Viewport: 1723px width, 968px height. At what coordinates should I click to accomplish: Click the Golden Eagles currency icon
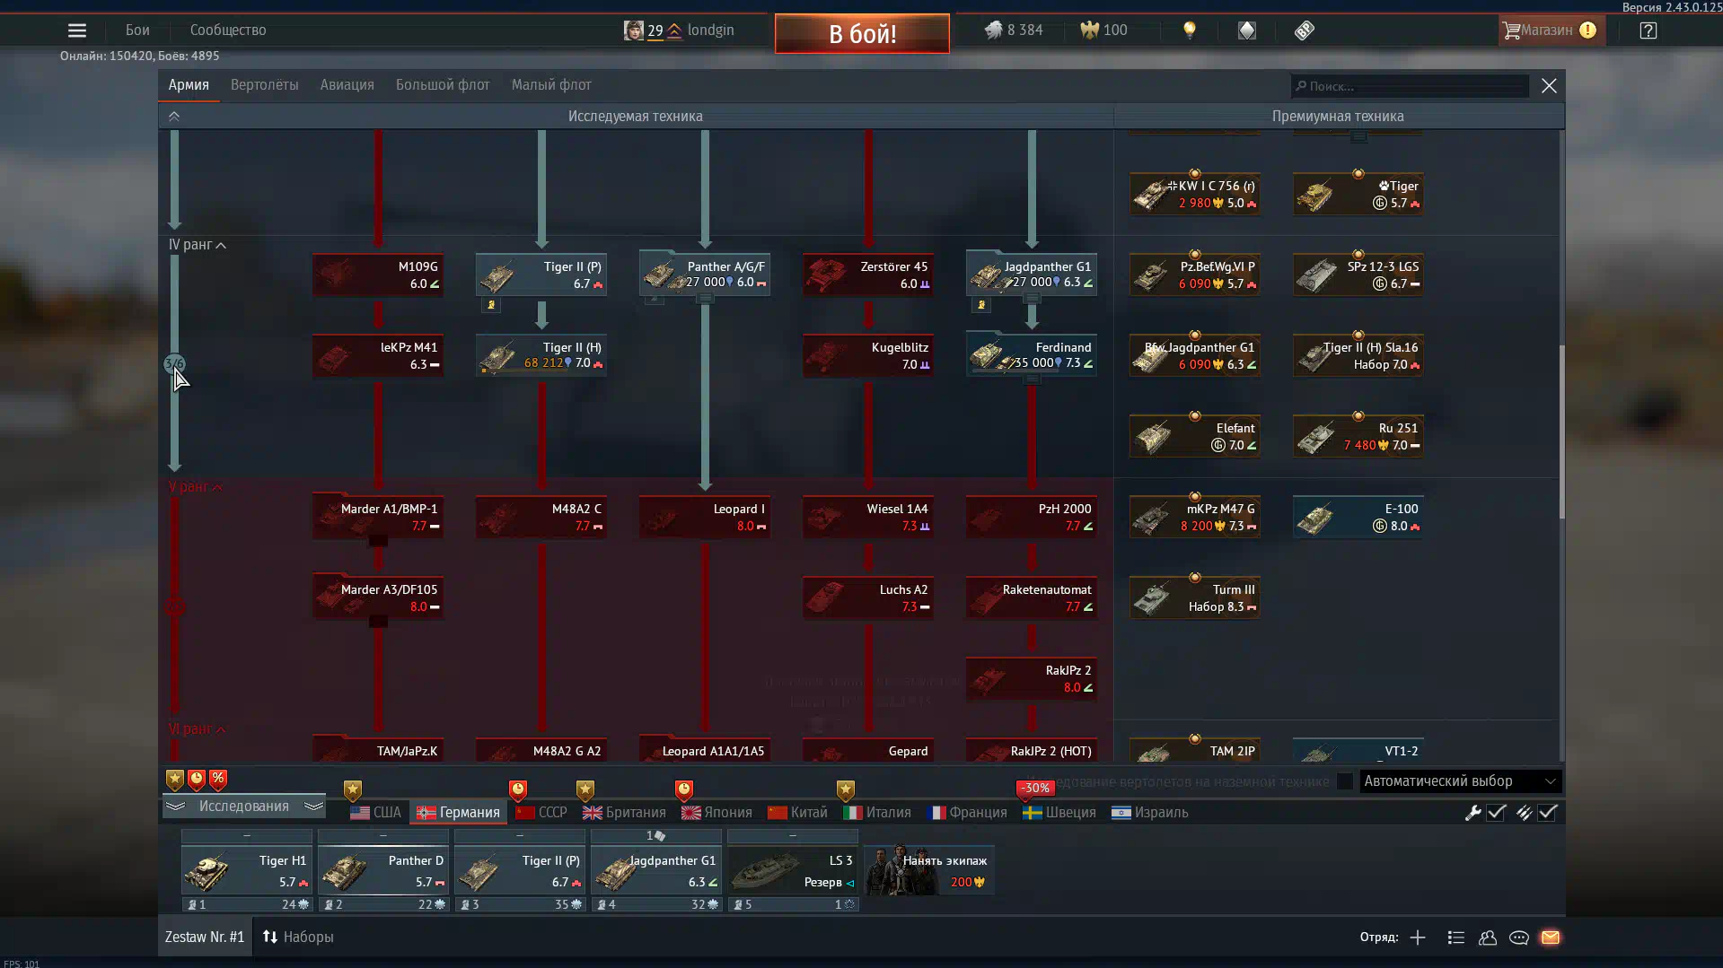click(1089, 31)
